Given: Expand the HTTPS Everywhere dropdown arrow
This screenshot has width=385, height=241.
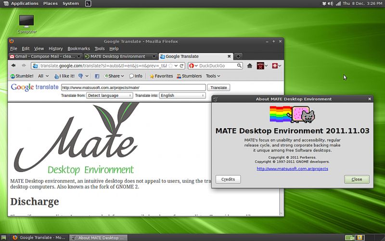Looking at the screenshot, I should point(266,66).
